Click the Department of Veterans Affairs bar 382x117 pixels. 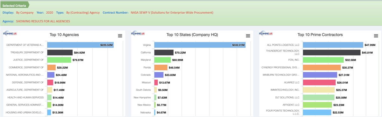(81, 45)
